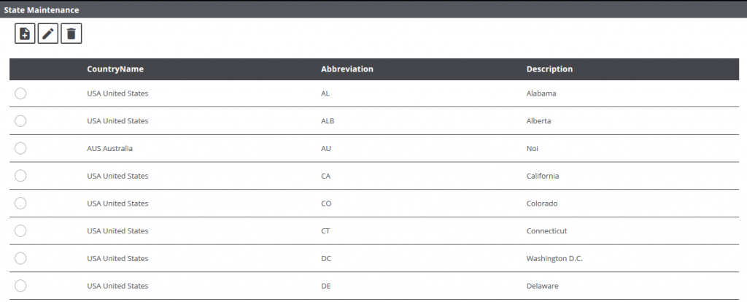
Task: Sort by the Abbreviation column header
Action: pos(347,69)
